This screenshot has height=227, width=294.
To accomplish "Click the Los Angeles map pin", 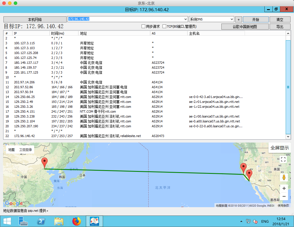I will click(249, 175).
